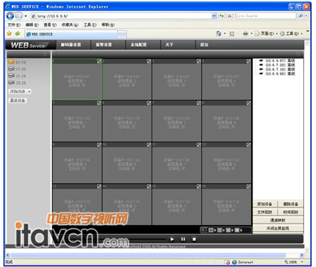Click the 添加设备 add device button

point(265,204)
